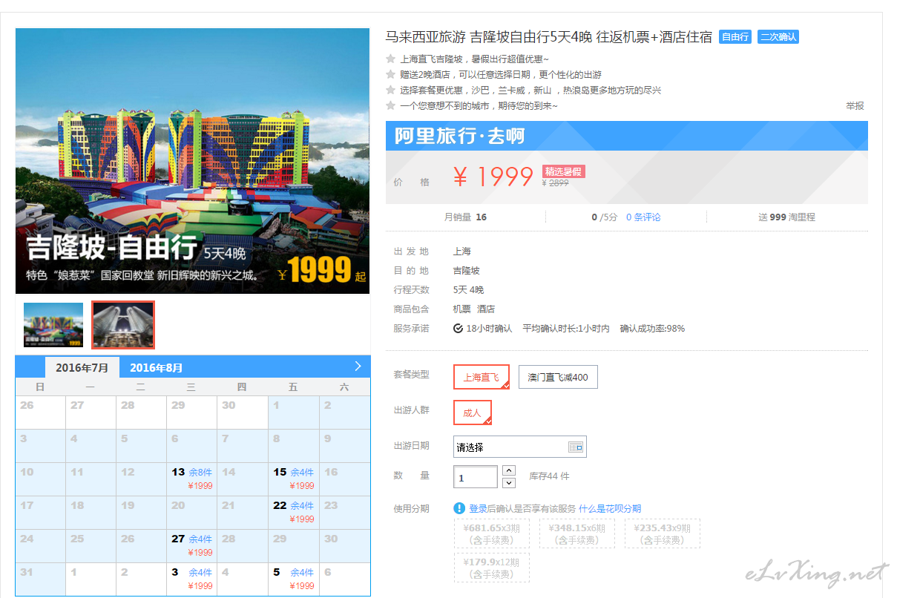Pick the ¥235.43x9期 installment plan

663,533
